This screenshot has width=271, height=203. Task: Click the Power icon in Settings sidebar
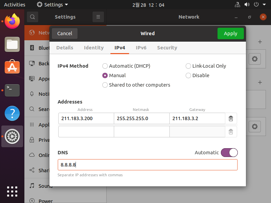(32, 201)
